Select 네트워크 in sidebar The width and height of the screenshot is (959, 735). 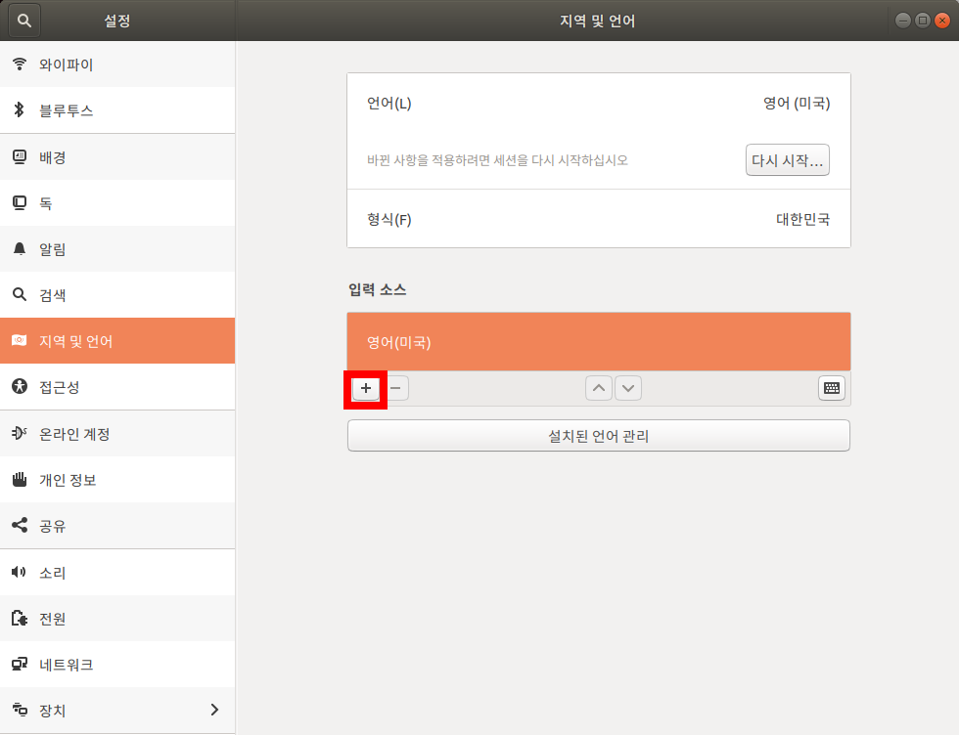(x=117, y=664)
